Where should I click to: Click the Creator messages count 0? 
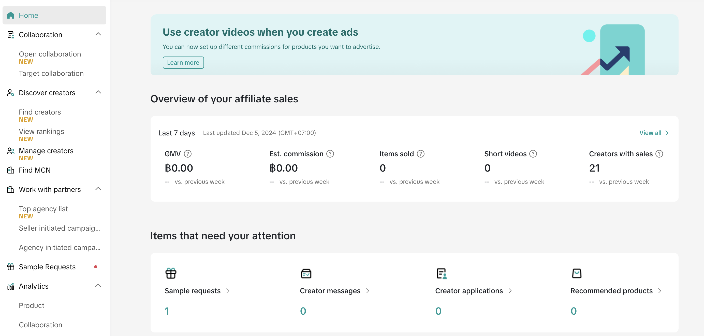point(303,311)
